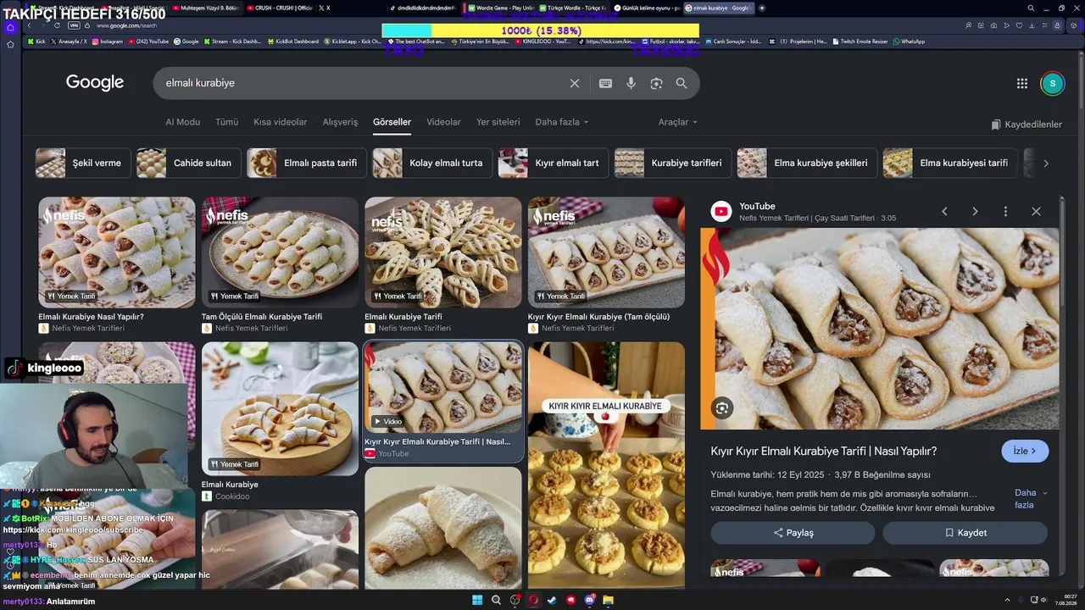Open Kick bookmark in bookmarks bar
The height and width of the screenshot is (610, 1085).
click(x=36, y=42)
